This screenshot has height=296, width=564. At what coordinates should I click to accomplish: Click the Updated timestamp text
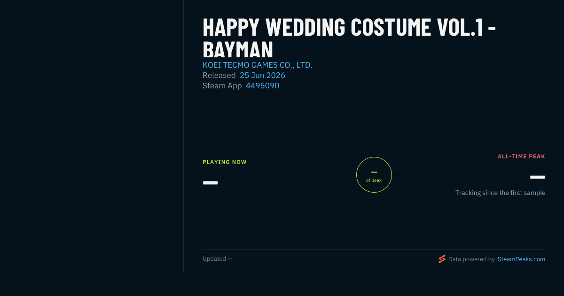click(x=217, y=259)
